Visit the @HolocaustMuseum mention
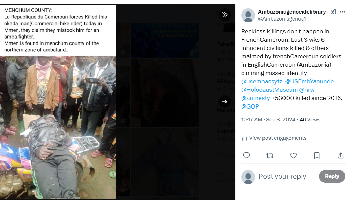Screen dimensions: 348x200 pyautogui.click(x=269, y=90)
